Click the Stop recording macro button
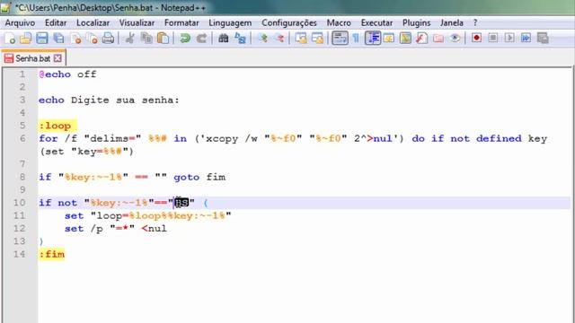575x323 pixels. (x=493, y=38)
